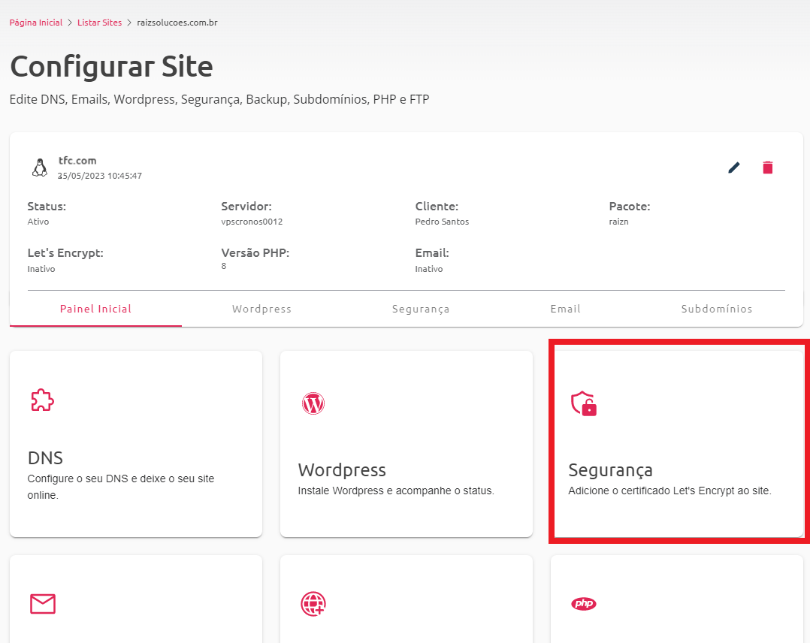The width and height of the screenshot is (810, 643).
Task: Select the Painel Inicial tab
Action: coord(95,309)
